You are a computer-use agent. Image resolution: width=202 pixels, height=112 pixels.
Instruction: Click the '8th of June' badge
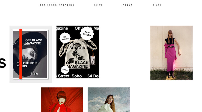[x=65, y=38]
